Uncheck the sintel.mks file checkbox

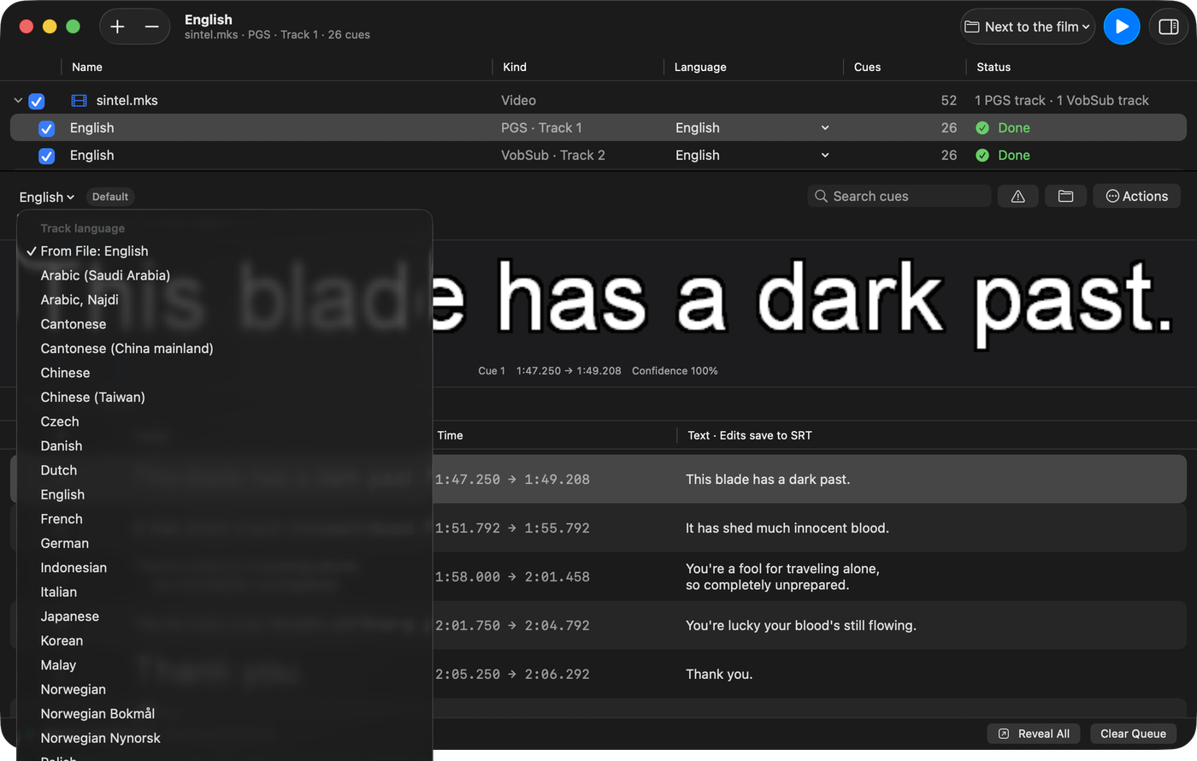pyautogui.click(x=37, y=101)
